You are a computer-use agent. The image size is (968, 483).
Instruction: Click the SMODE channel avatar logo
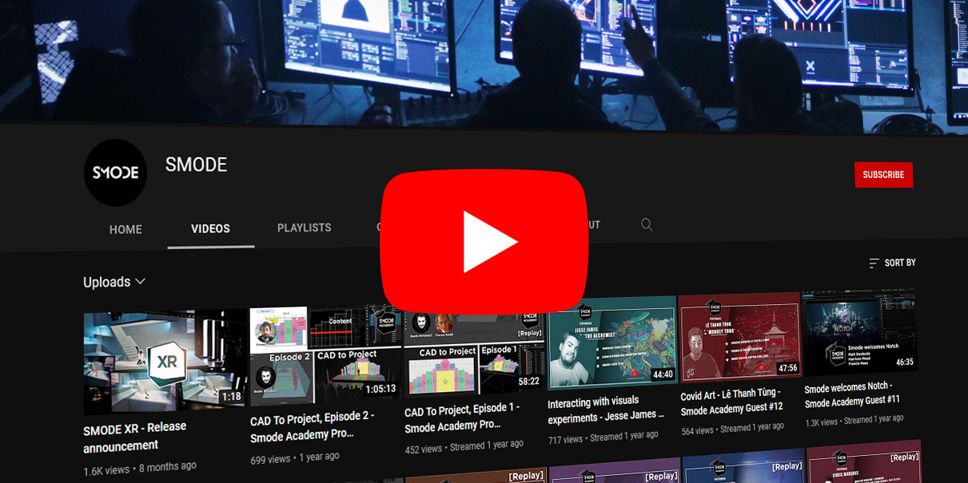(115, 172)
